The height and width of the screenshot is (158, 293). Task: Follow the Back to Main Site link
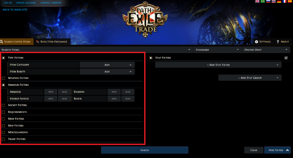(15, 10)
